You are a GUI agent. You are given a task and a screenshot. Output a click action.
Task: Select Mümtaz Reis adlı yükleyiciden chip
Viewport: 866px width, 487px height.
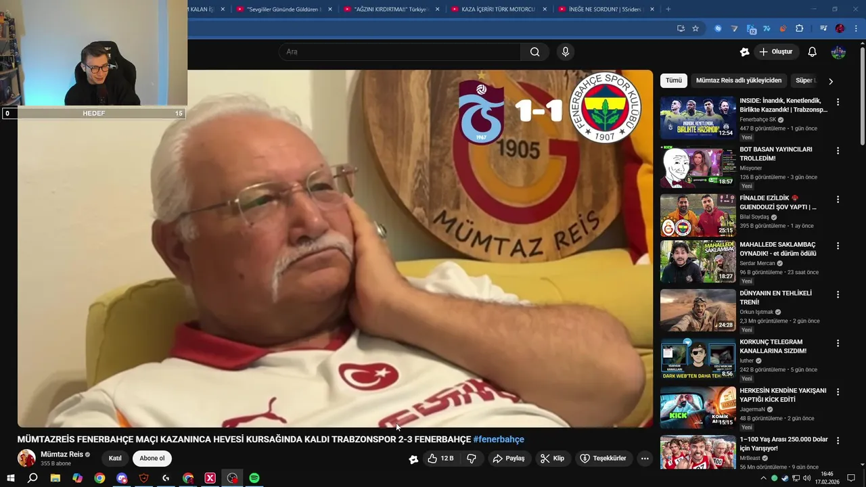pos(739,80)
